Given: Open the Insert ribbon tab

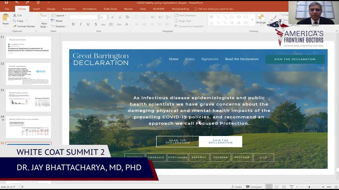Looking at the screenshot, I should (36, 9).
